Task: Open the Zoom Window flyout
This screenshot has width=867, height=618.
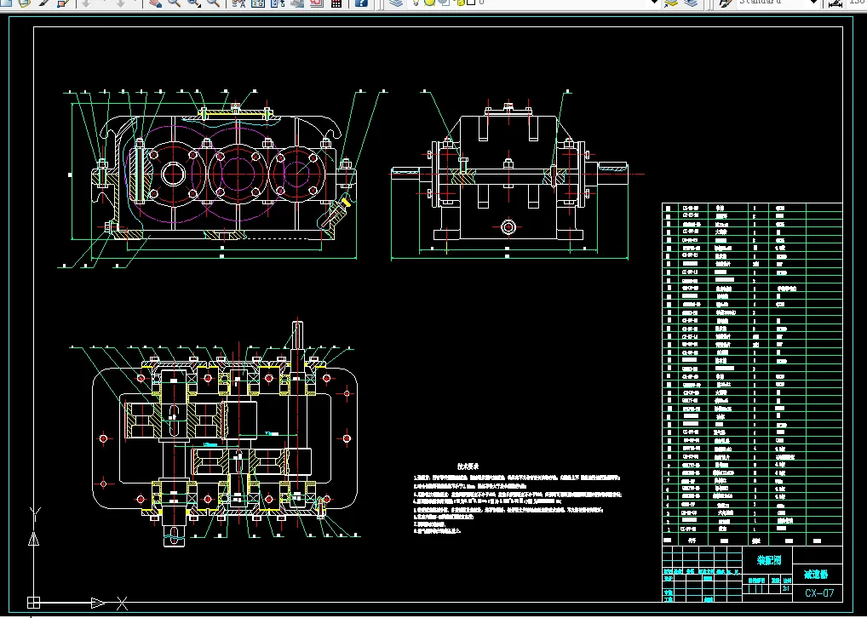Action: (x=193, y=3)
